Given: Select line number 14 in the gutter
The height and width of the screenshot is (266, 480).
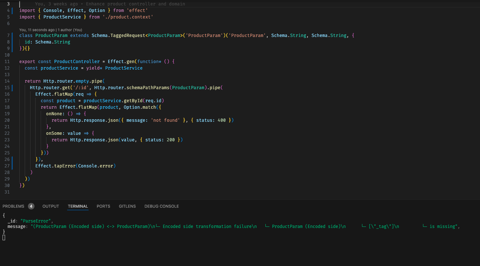Looking at the screenshot, I should (x=7, y=81).
